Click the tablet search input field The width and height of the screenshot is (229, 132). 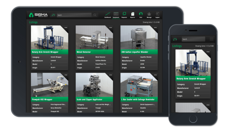[74, 15]
